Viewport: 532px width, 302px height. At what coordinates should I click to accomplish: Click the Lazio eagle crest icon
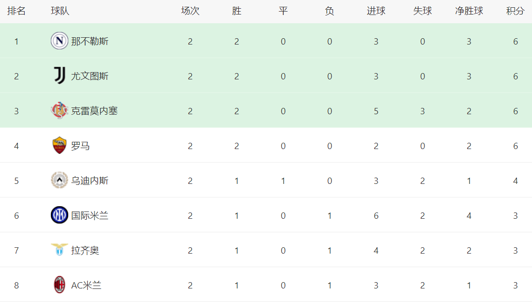(59, 250)
